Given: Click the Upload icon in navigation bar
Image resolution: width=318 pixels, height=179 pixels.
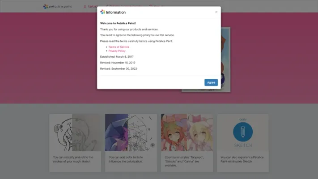Looking at the screenshot, I should coord(85,6).
